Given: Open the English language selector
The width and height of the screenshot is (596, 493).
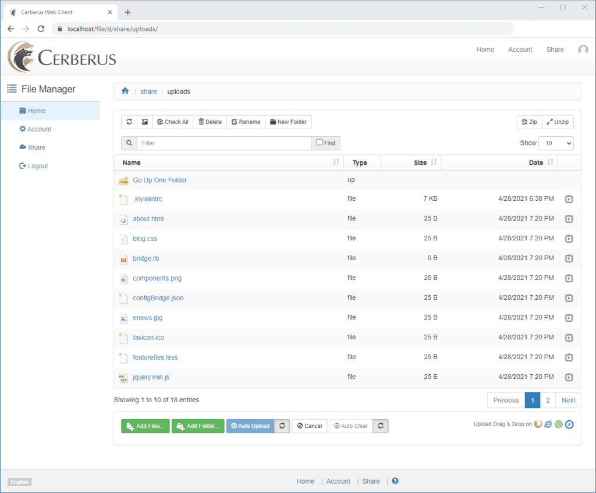Looking at the screenshot, I should pos(19,481).
